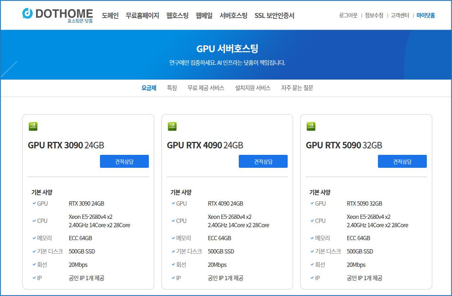The image size is (452, 296).
Task: Click ECC 64GB in RTX 5090 card
Action: (x=359, y=238)
